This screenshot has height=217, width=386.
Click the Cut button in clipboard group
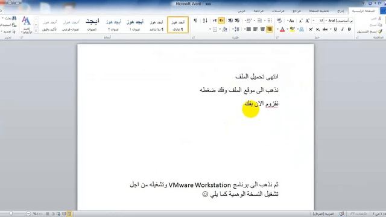point(376,19)
